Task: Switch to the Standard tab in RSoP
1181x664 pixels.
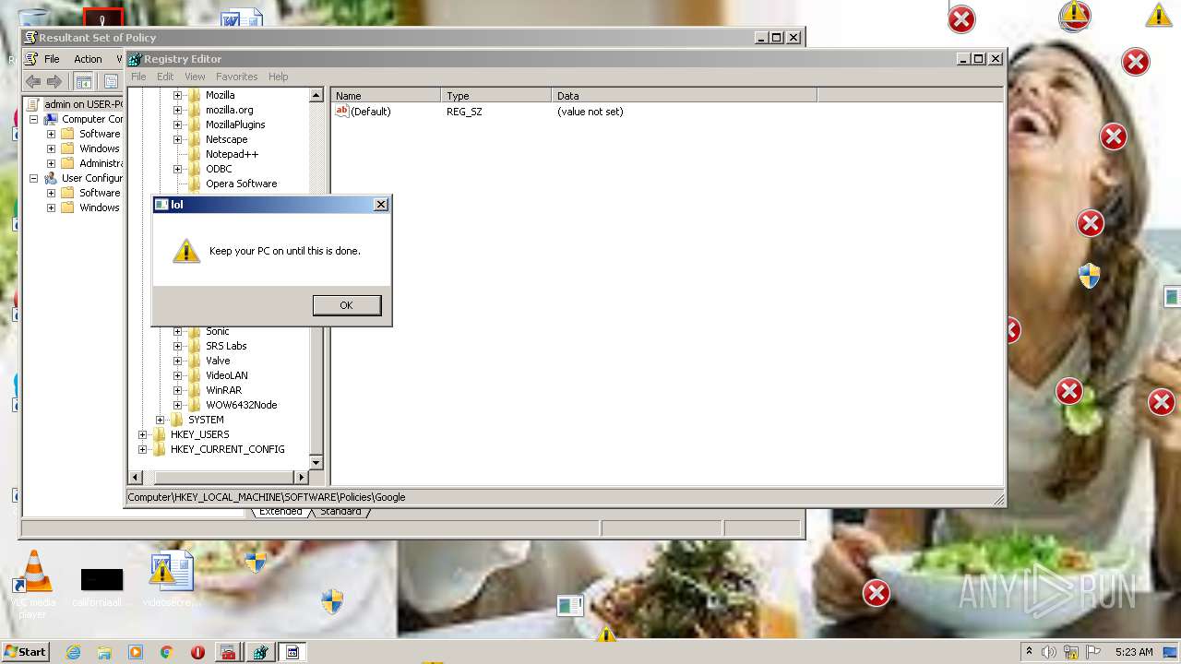Action: 340,512
